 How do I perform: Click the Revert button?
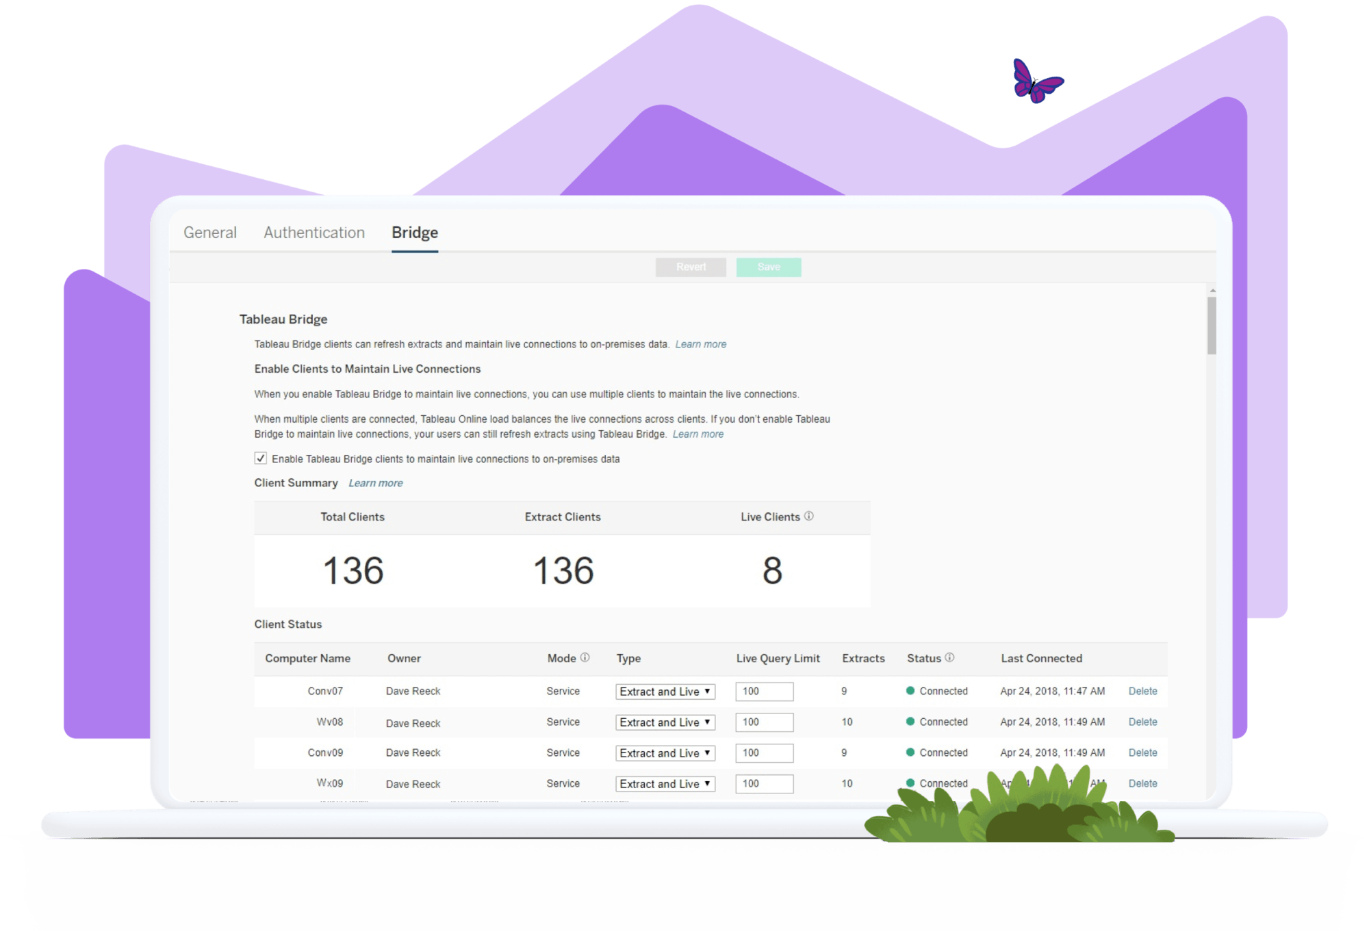691,266
